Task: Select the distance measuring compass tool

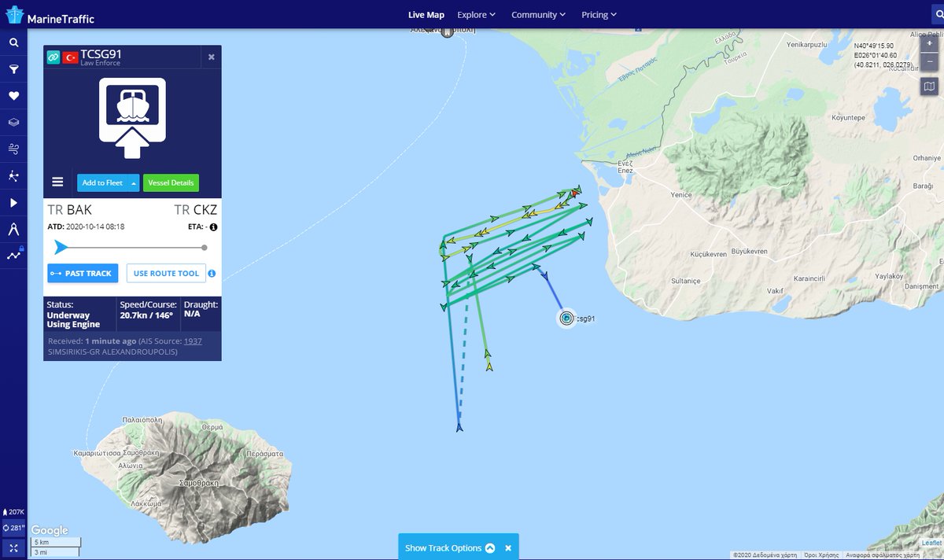Action: click(x=13, y=230)
